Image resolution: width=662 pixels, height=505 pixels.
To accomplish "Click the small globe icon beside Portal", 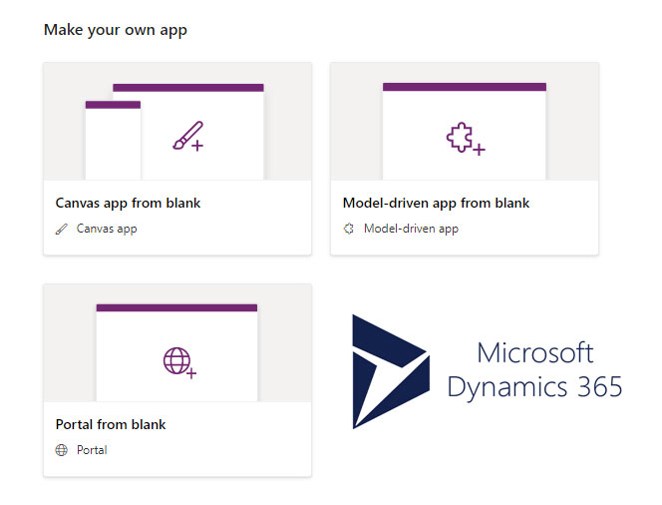I will click(62, 450).
